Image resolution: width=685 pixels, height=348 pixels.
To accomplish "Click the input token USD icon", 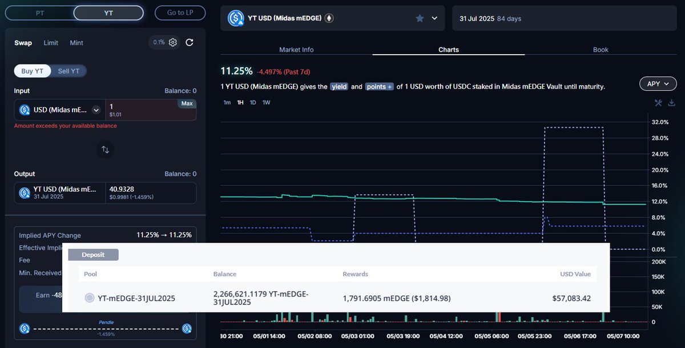I will click(25, 110).
